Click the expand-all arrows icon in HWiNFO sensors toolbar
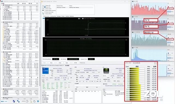 tap(2, 101)
